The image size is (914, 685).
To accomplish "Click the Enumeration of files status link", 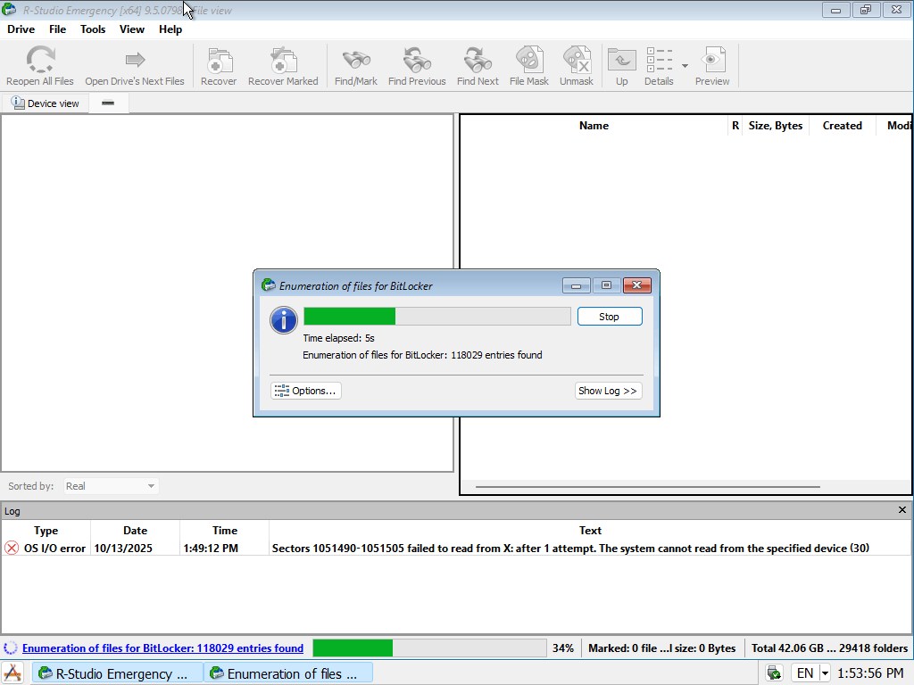I will tap(162, 648).
